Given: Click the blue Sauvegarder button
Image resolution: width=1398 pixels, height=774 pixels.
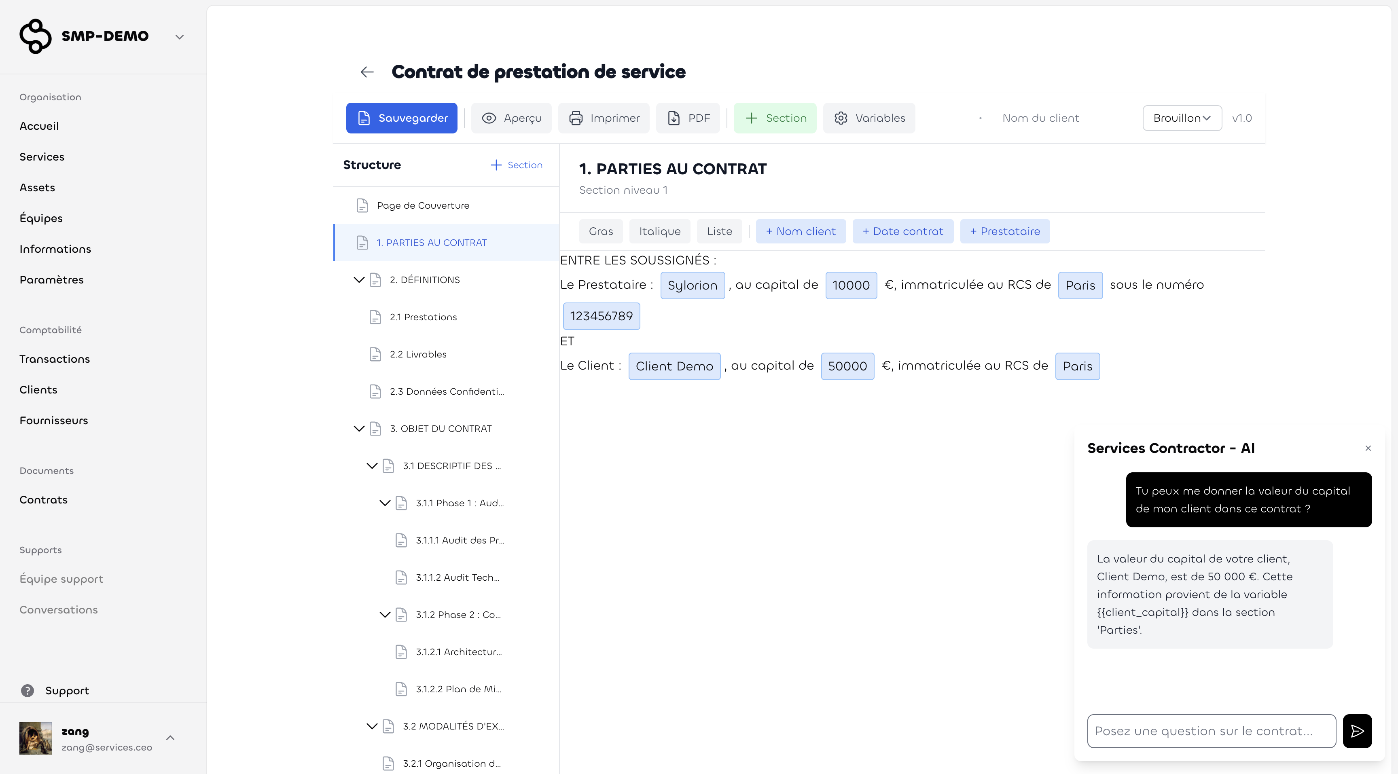Looking at the screenshot, I should pos(402,118).
